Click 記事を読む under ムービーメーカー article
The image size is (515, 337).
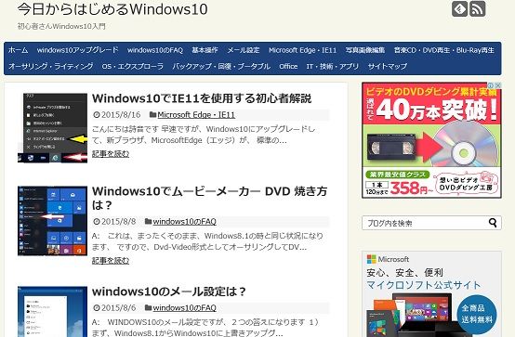tap(111, 260)
